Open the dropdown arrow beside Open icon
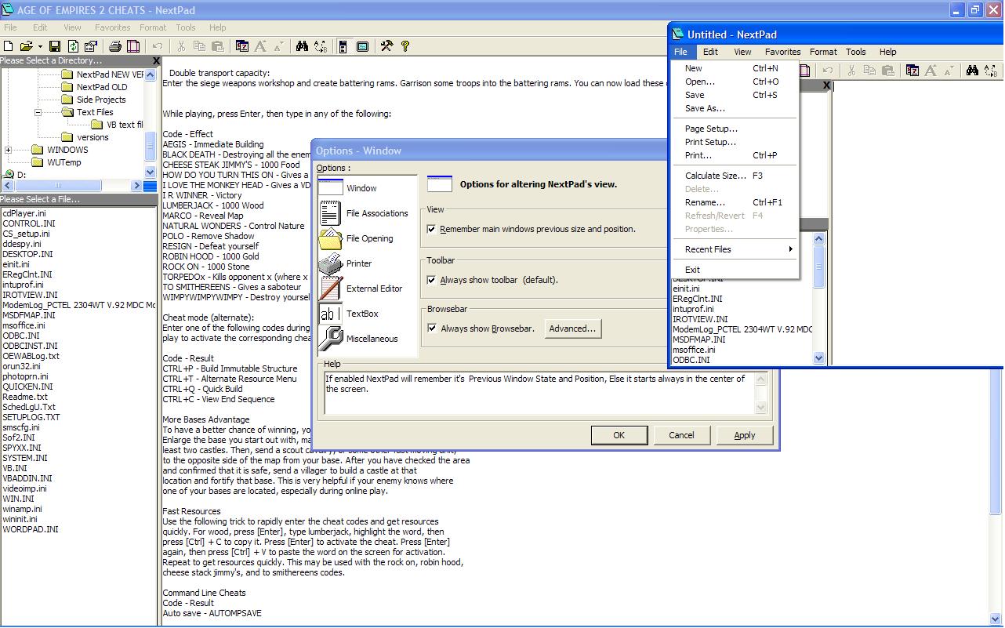Screen dimensions: 1005x628 (38, 46)
